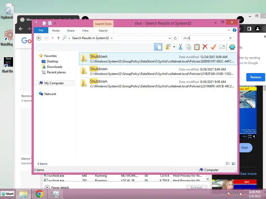The height and width of the screenshot is (199, 266).
Task: Click arrow after 'Search Results in System32'
Action: coord(112,38)
